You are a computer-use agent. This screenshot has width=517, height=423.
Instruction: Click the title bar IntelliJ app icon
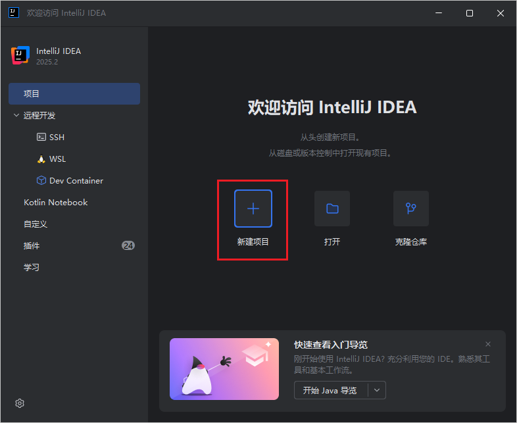click(14, 13)
